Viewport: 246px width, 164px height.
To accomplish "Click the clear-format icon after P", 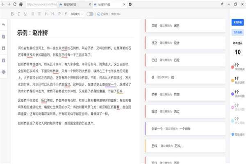I will click(66, 14).
